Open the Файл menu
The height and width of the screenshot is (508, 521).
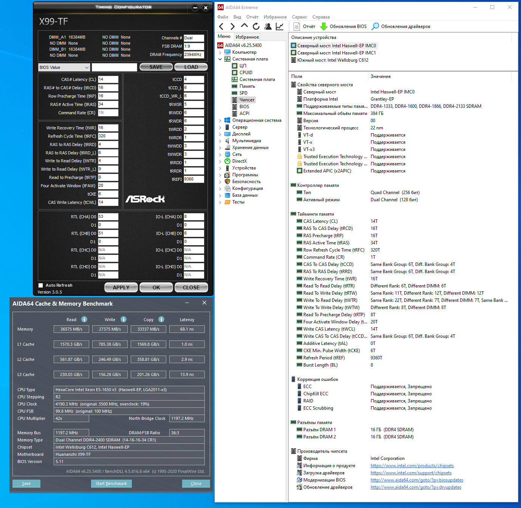223,17
